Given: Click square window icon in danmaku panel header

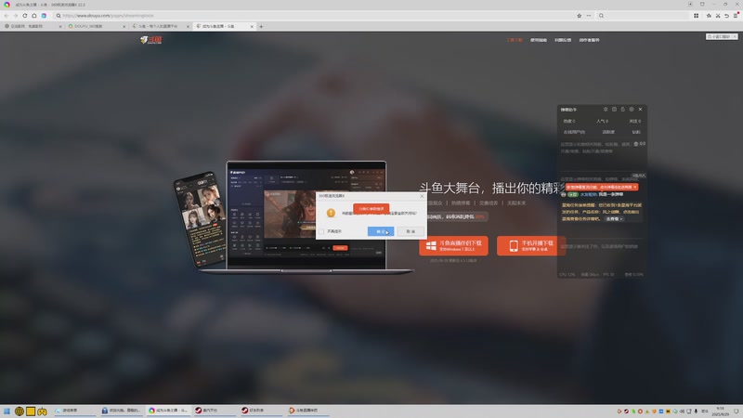Looking at the screenshot, I should pyautogui.click(x=614, y=110).
